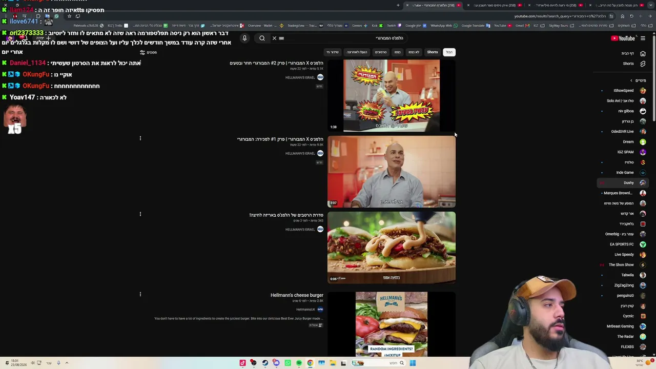The width and height of the screenshot is (656, 369).
Task: Open the פרק #2 המבורגרי חוזר video thumbnail
Action: click(392, 95)
